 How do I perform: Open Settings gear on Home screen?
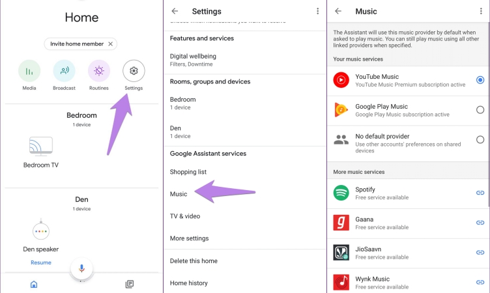pos(134,71)
